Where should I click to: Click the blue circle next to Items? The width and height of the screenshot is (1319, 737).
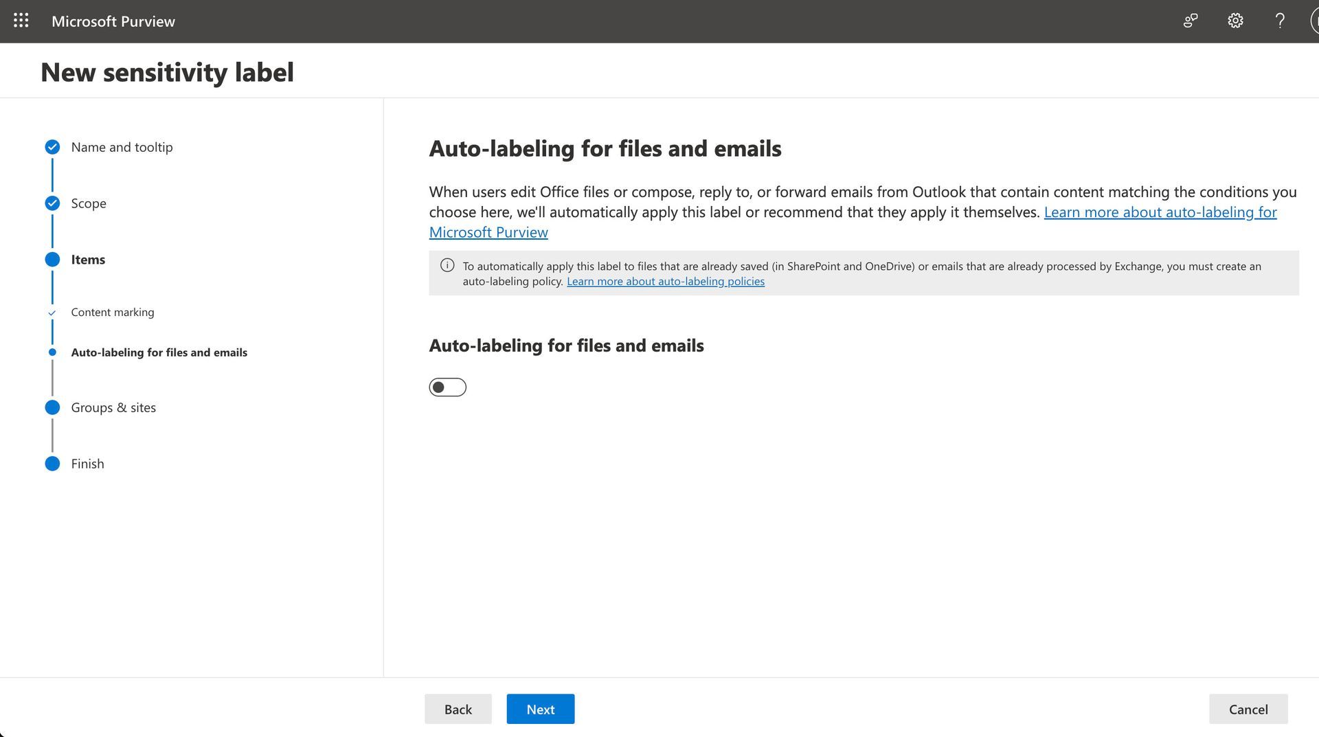tap(52, 260)
